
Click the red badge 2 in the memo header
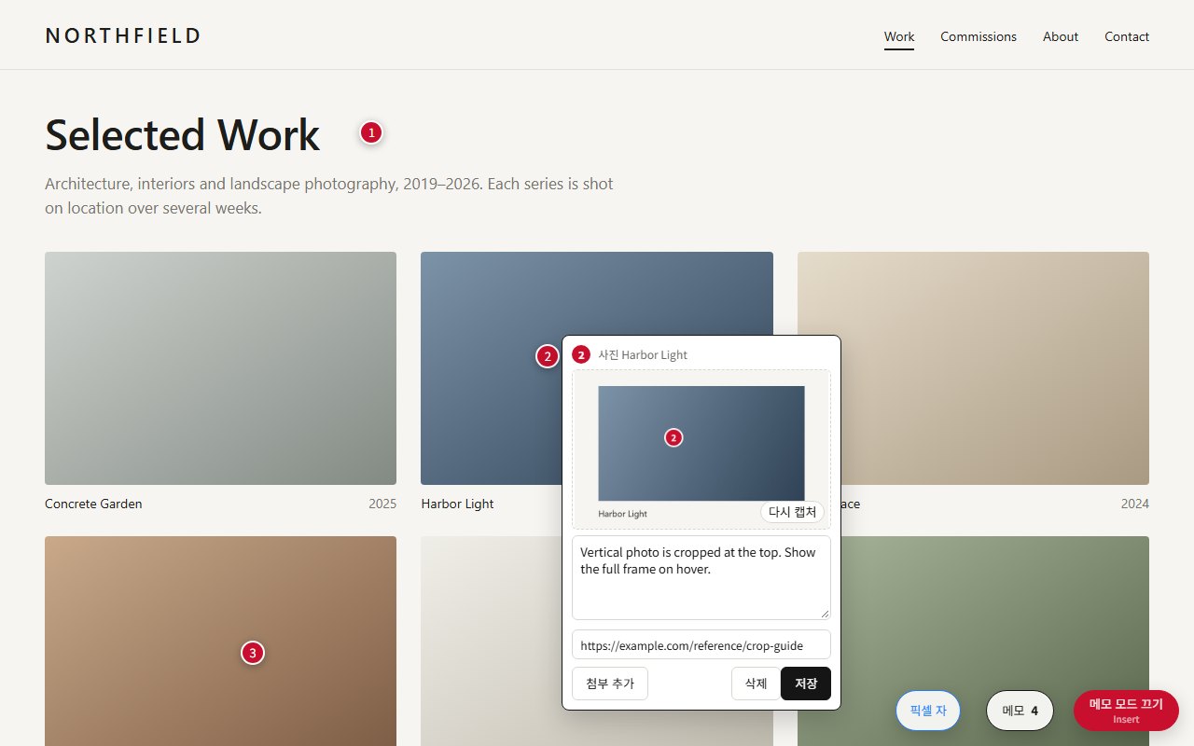(581, 354)
